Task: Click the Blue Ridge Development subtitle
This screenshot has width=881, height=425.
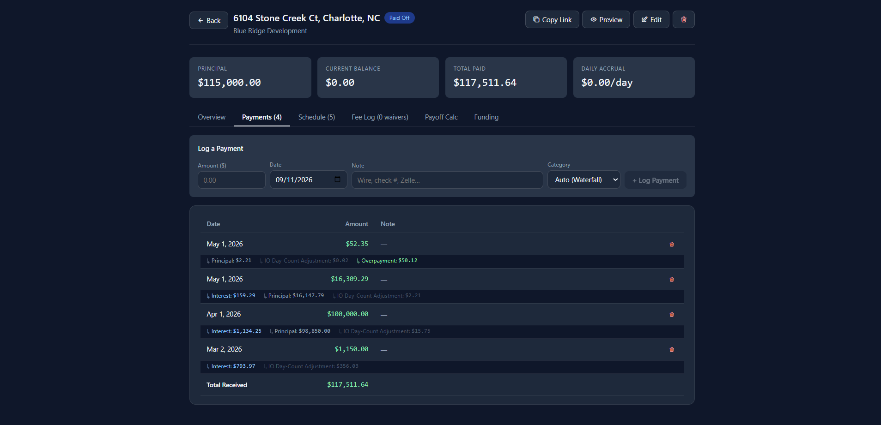Action: (270, 31)
